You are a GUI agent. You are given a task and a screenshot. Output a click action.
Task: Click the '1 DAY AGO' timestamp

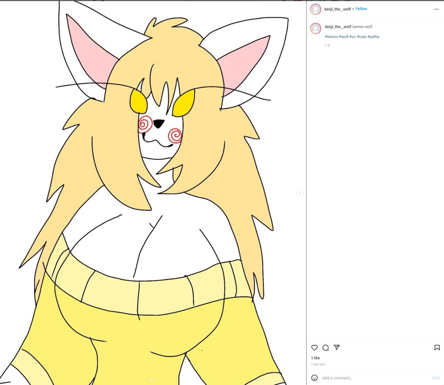[x=318, y=365]
